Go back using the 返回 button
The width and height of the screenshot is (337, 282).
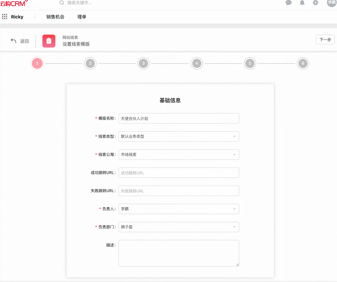point(20,41)
